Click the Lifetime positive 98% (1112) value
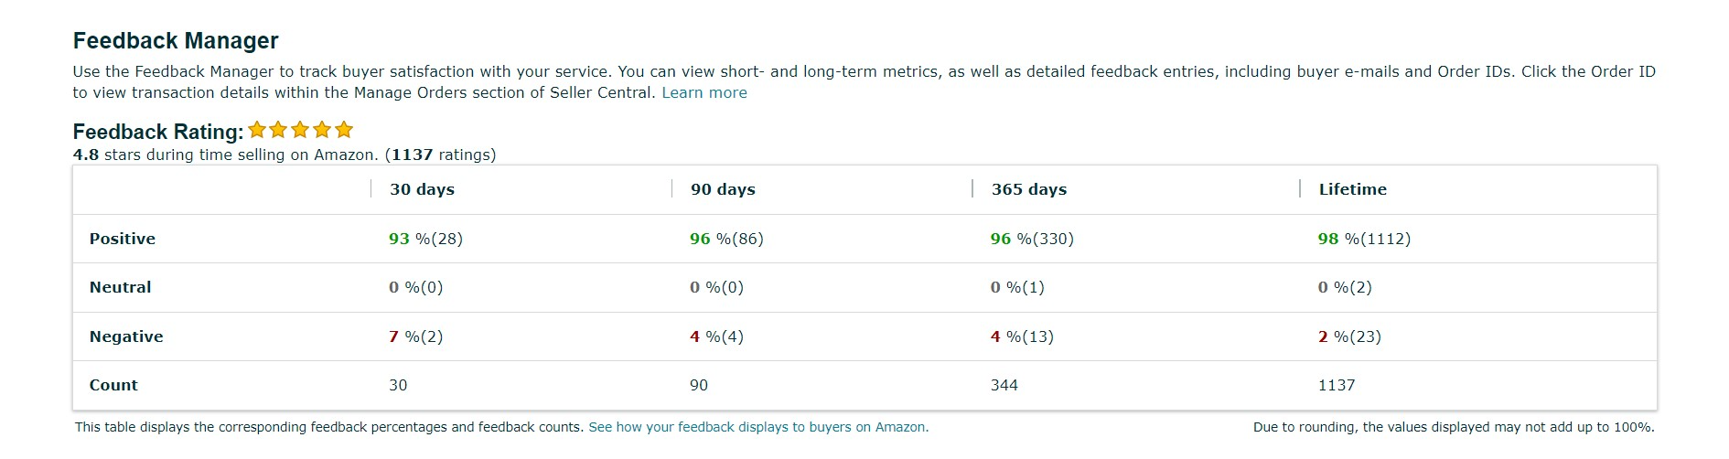The height and width of the screenshot is (459, 1729). tap(1364, 239)
